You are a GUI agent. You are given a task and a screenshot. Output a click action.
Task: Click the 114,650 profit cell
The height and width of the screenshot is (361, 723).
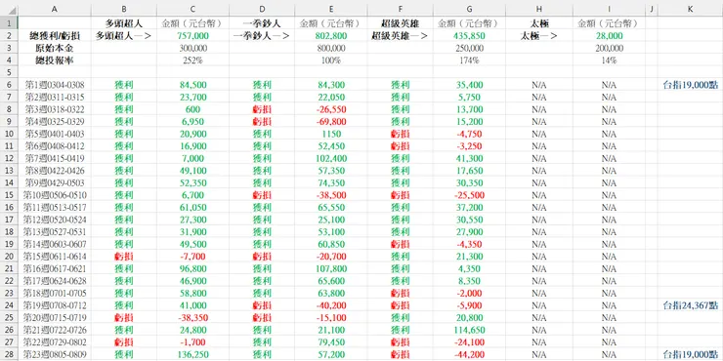pyautogui.click(x=469, y=330)
